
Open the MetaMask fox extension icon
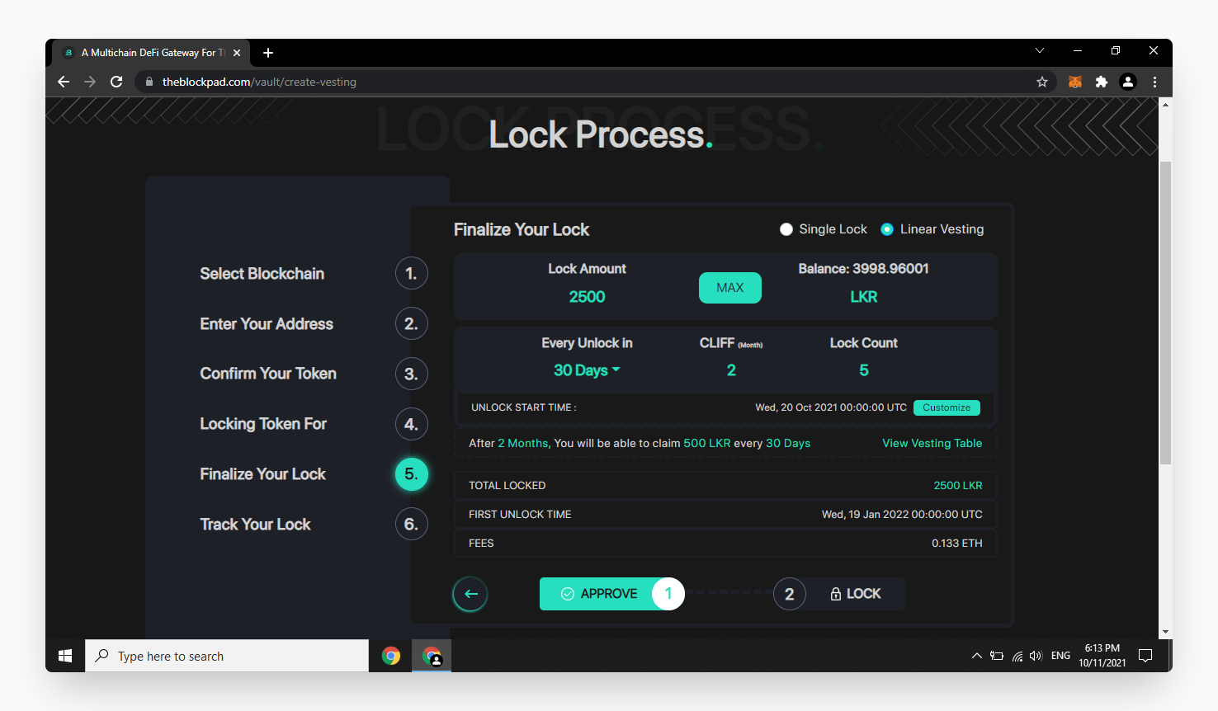point(1075,82)
